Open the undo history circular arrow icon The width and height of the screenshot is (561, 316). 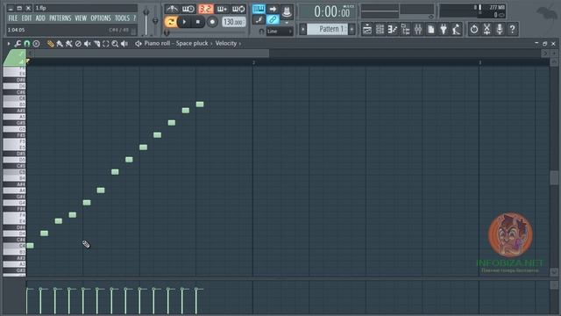474,29
